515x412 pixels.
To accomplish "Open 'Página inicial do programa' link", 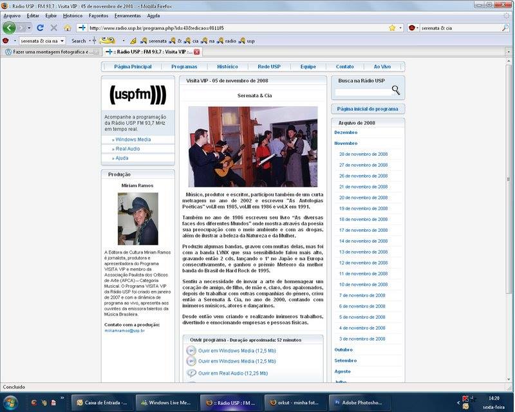I will (x=368, y=109).
